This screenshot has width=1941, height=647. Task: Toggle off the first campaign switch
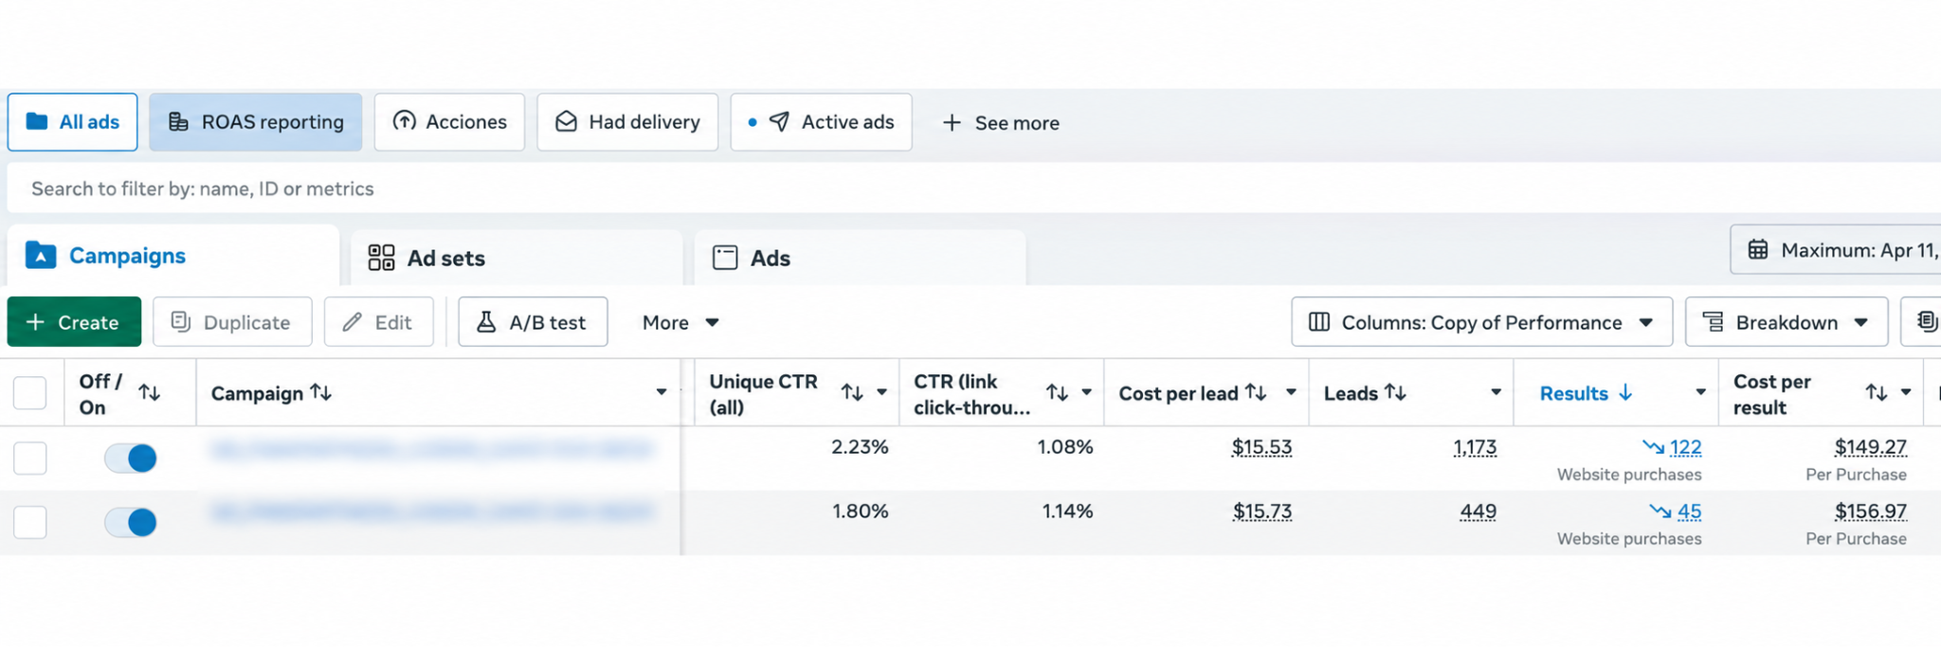131,458
